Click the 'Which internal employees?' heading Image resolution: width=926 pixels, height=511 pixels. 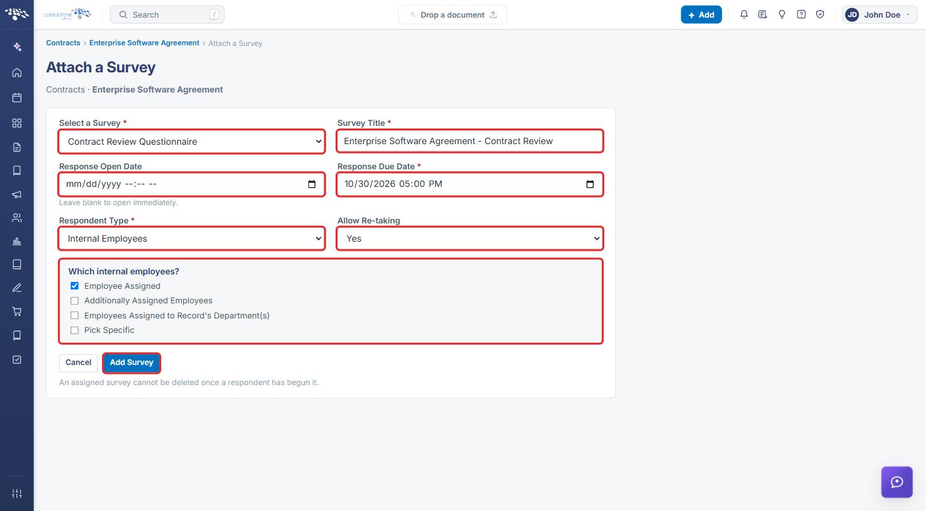[124, 271]
